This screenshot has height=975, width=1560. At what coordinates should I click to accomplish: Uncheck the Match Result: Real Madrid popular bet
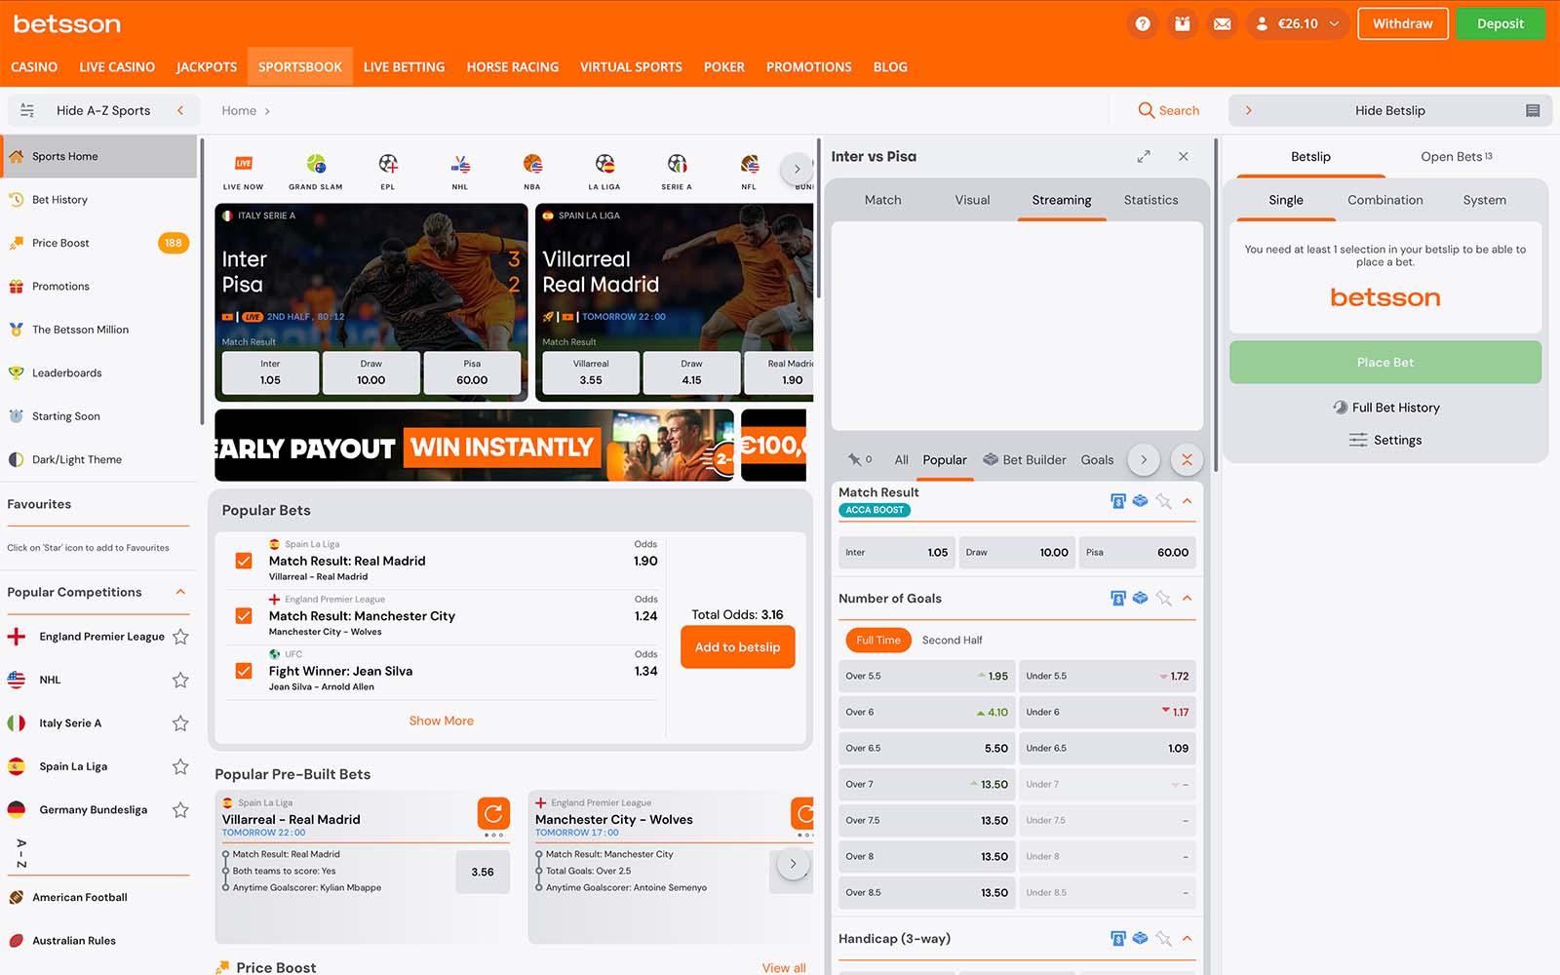(244, 561)
